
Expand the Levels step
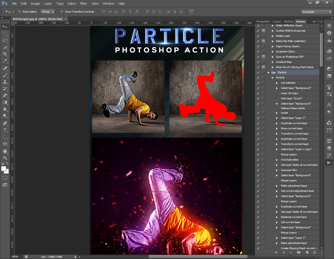coord(277,113)
